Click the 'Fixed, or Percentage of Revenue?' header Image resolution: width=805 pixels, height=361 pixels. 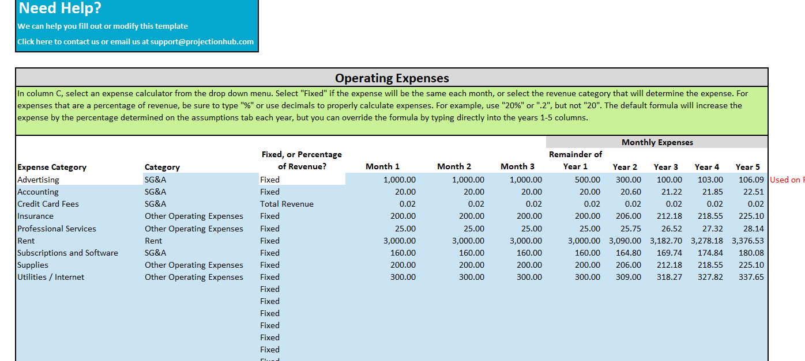(x=302, y=160)
